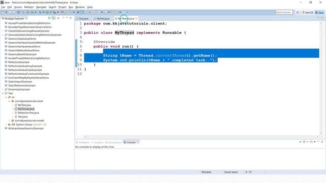Screen dimensions: 326x183
Task: Click the Open Perspective icon
Action: click(297, 12)
